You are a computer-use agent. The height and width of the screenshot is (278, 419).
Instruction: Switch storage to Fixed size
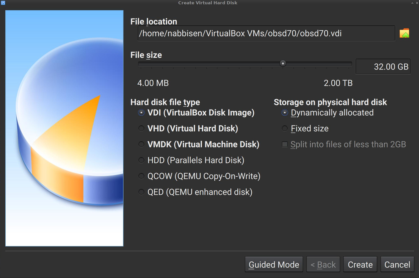click(305, 128)
